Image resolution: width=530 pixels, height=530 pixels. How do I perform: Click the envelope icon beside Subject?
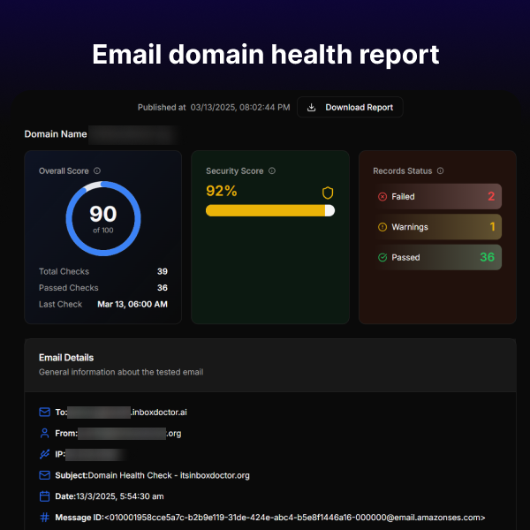click(45, 475)
